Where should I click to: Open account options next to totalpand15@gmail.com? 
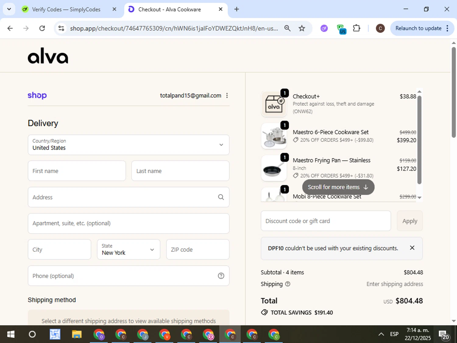227,95
